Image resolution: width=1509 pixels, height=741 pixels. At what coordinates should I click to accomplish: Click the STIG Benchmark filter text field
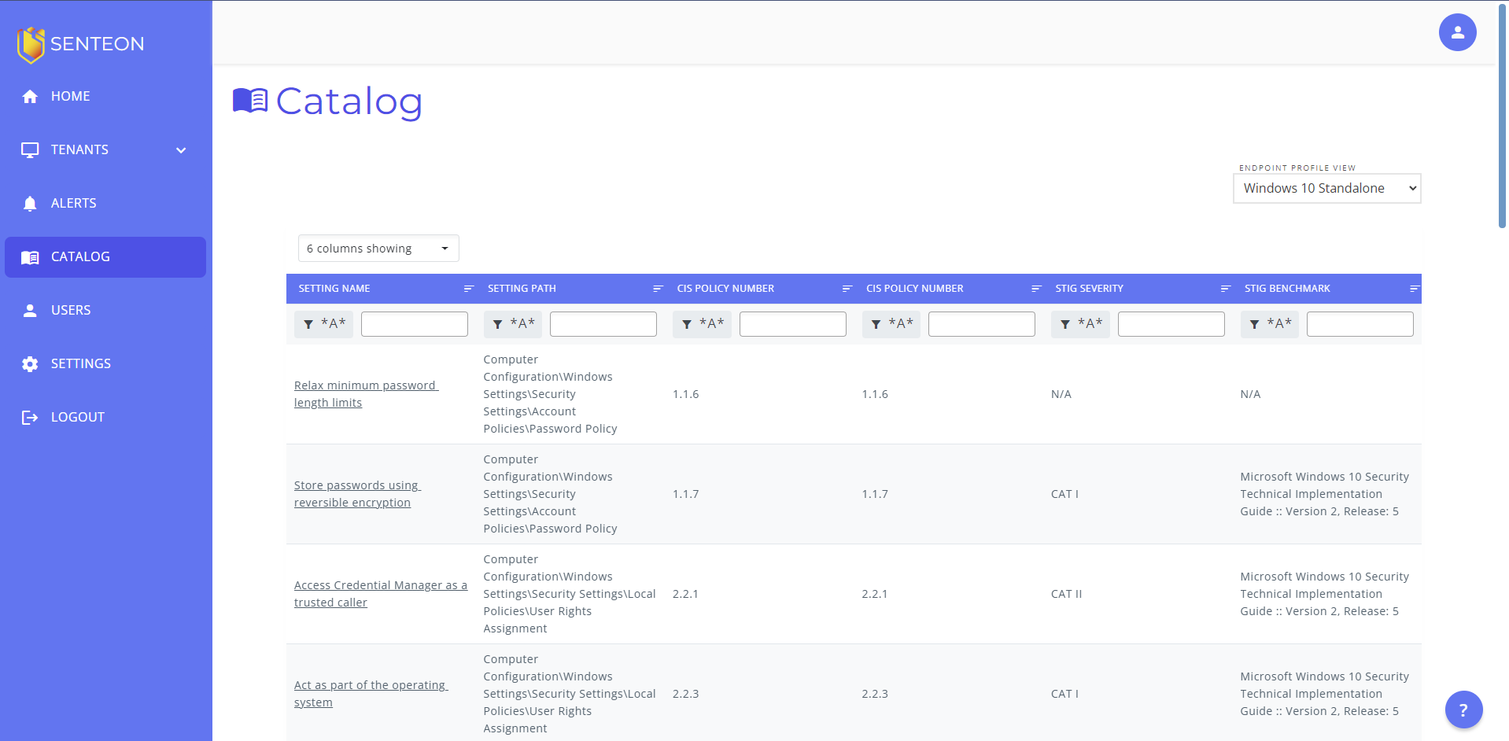click(x=1360, y=324)
